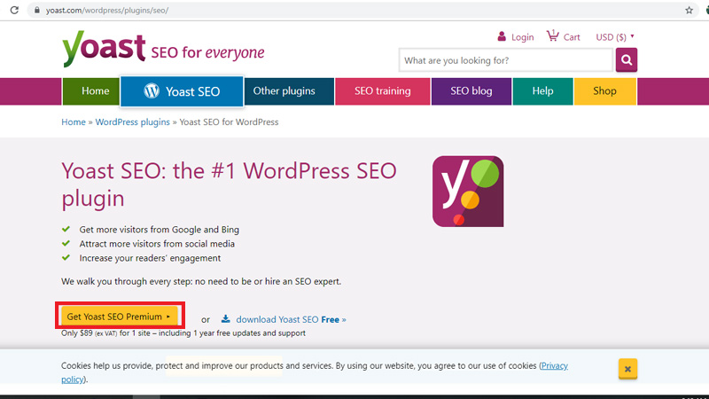Click the Yoast SEO plugin logo image
Viewport: 709px width, 399px height.
[468, 192]
